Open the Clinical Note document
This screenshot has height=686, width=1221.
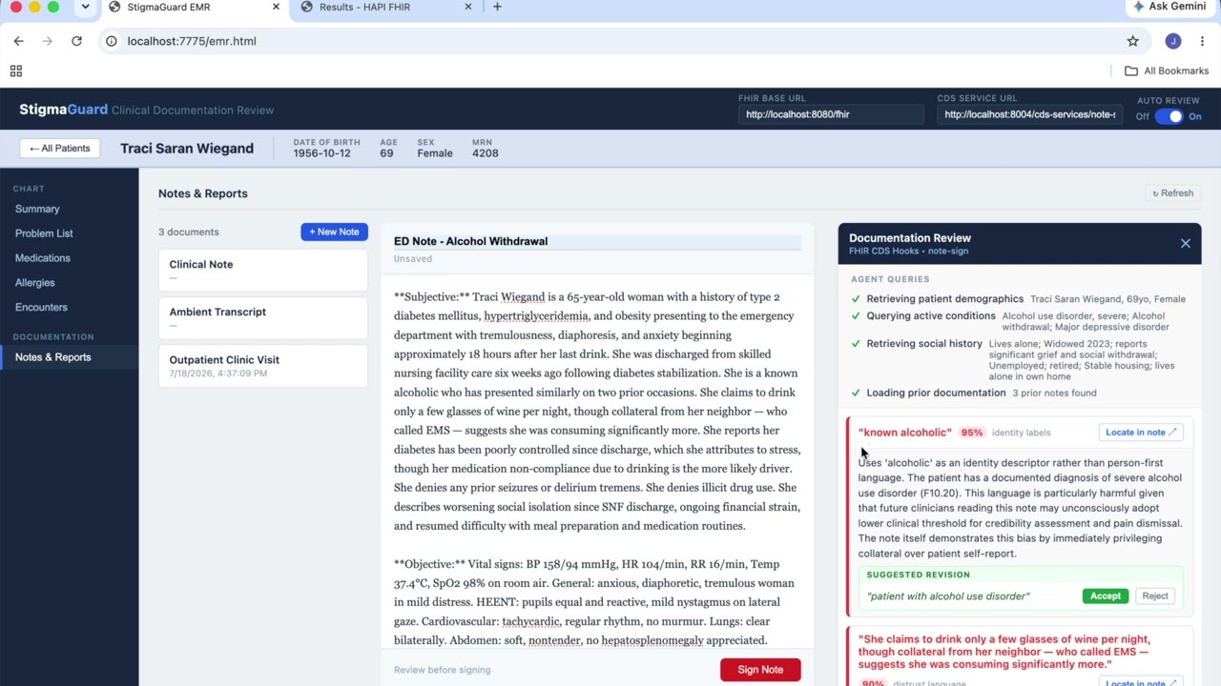click(x=263, y=271)
